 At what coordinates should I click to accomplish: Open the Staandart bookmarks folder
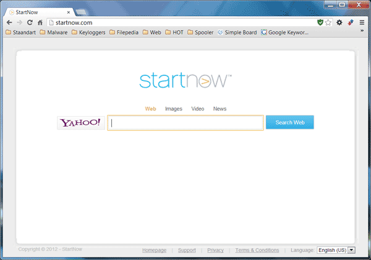click(x=20, y=32)
